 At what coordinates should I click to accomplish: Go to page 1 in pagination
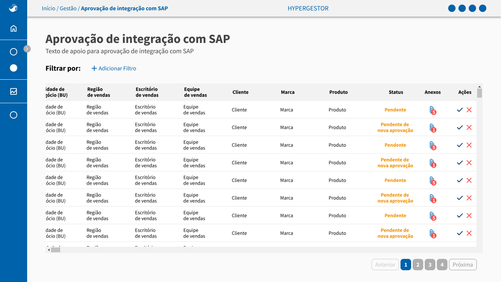[406, 264]
